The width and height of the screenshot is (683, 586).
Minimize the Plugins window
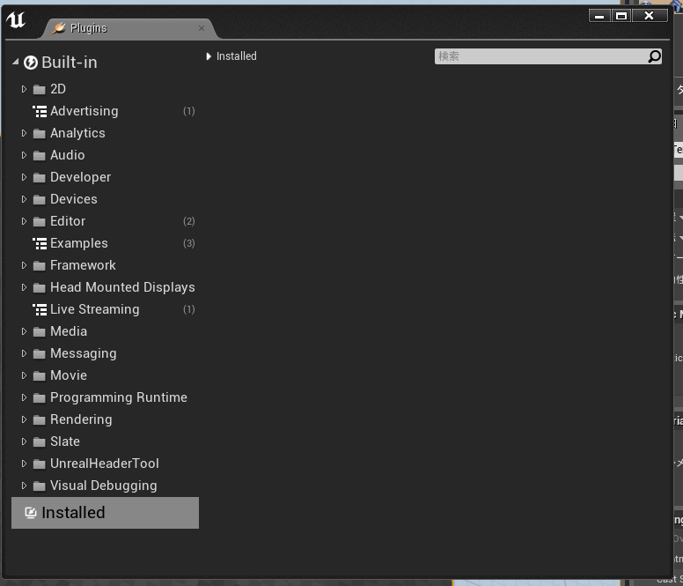(x=599, y=16)
